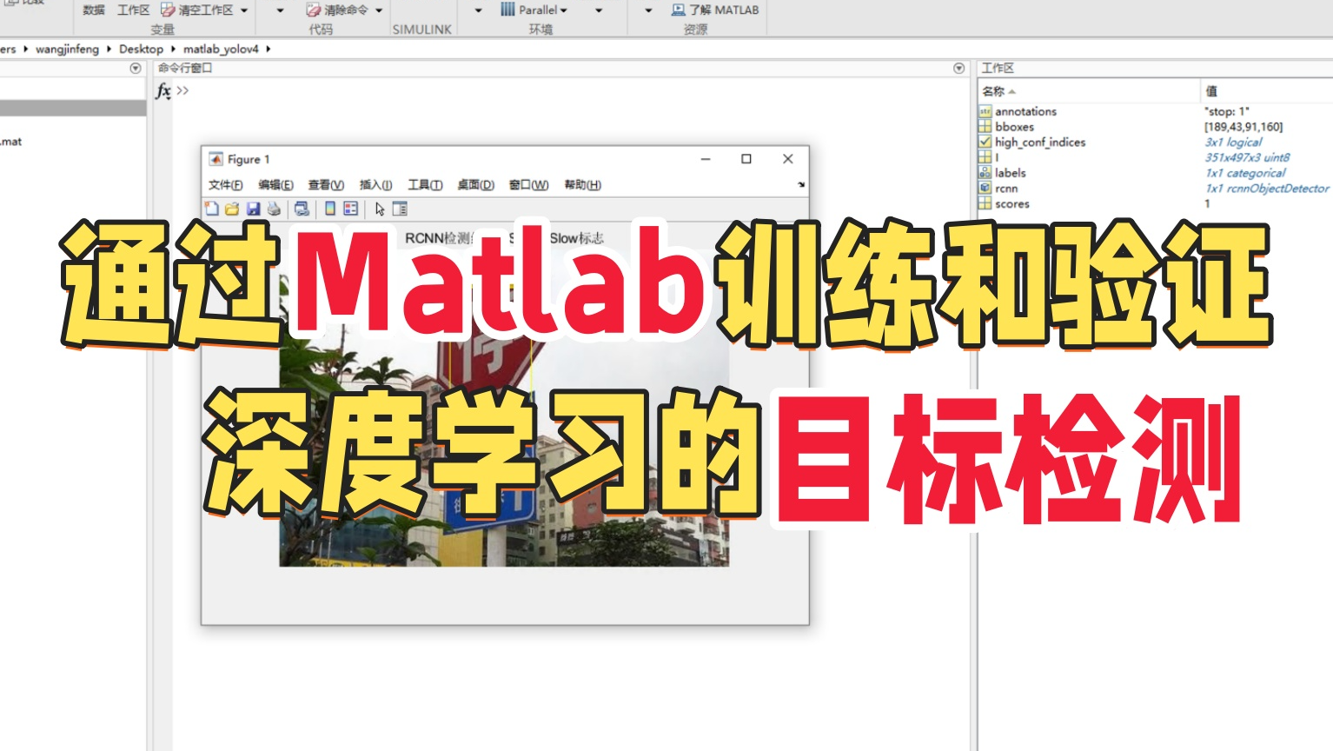Image resolution: width=1333 pixels, height=751 pixels.
Task: Select the annotations variable row
Action: (1155, 111)
